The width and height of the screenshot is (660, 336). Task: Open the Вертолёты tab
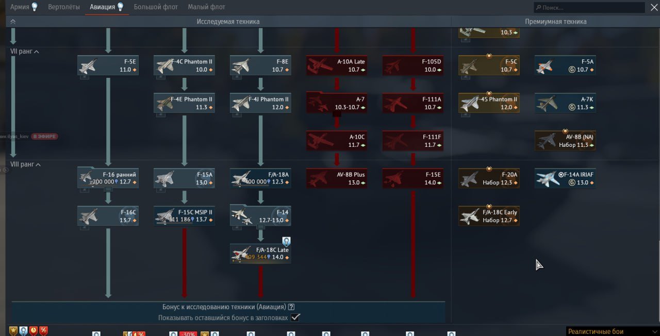pos(64,7)
